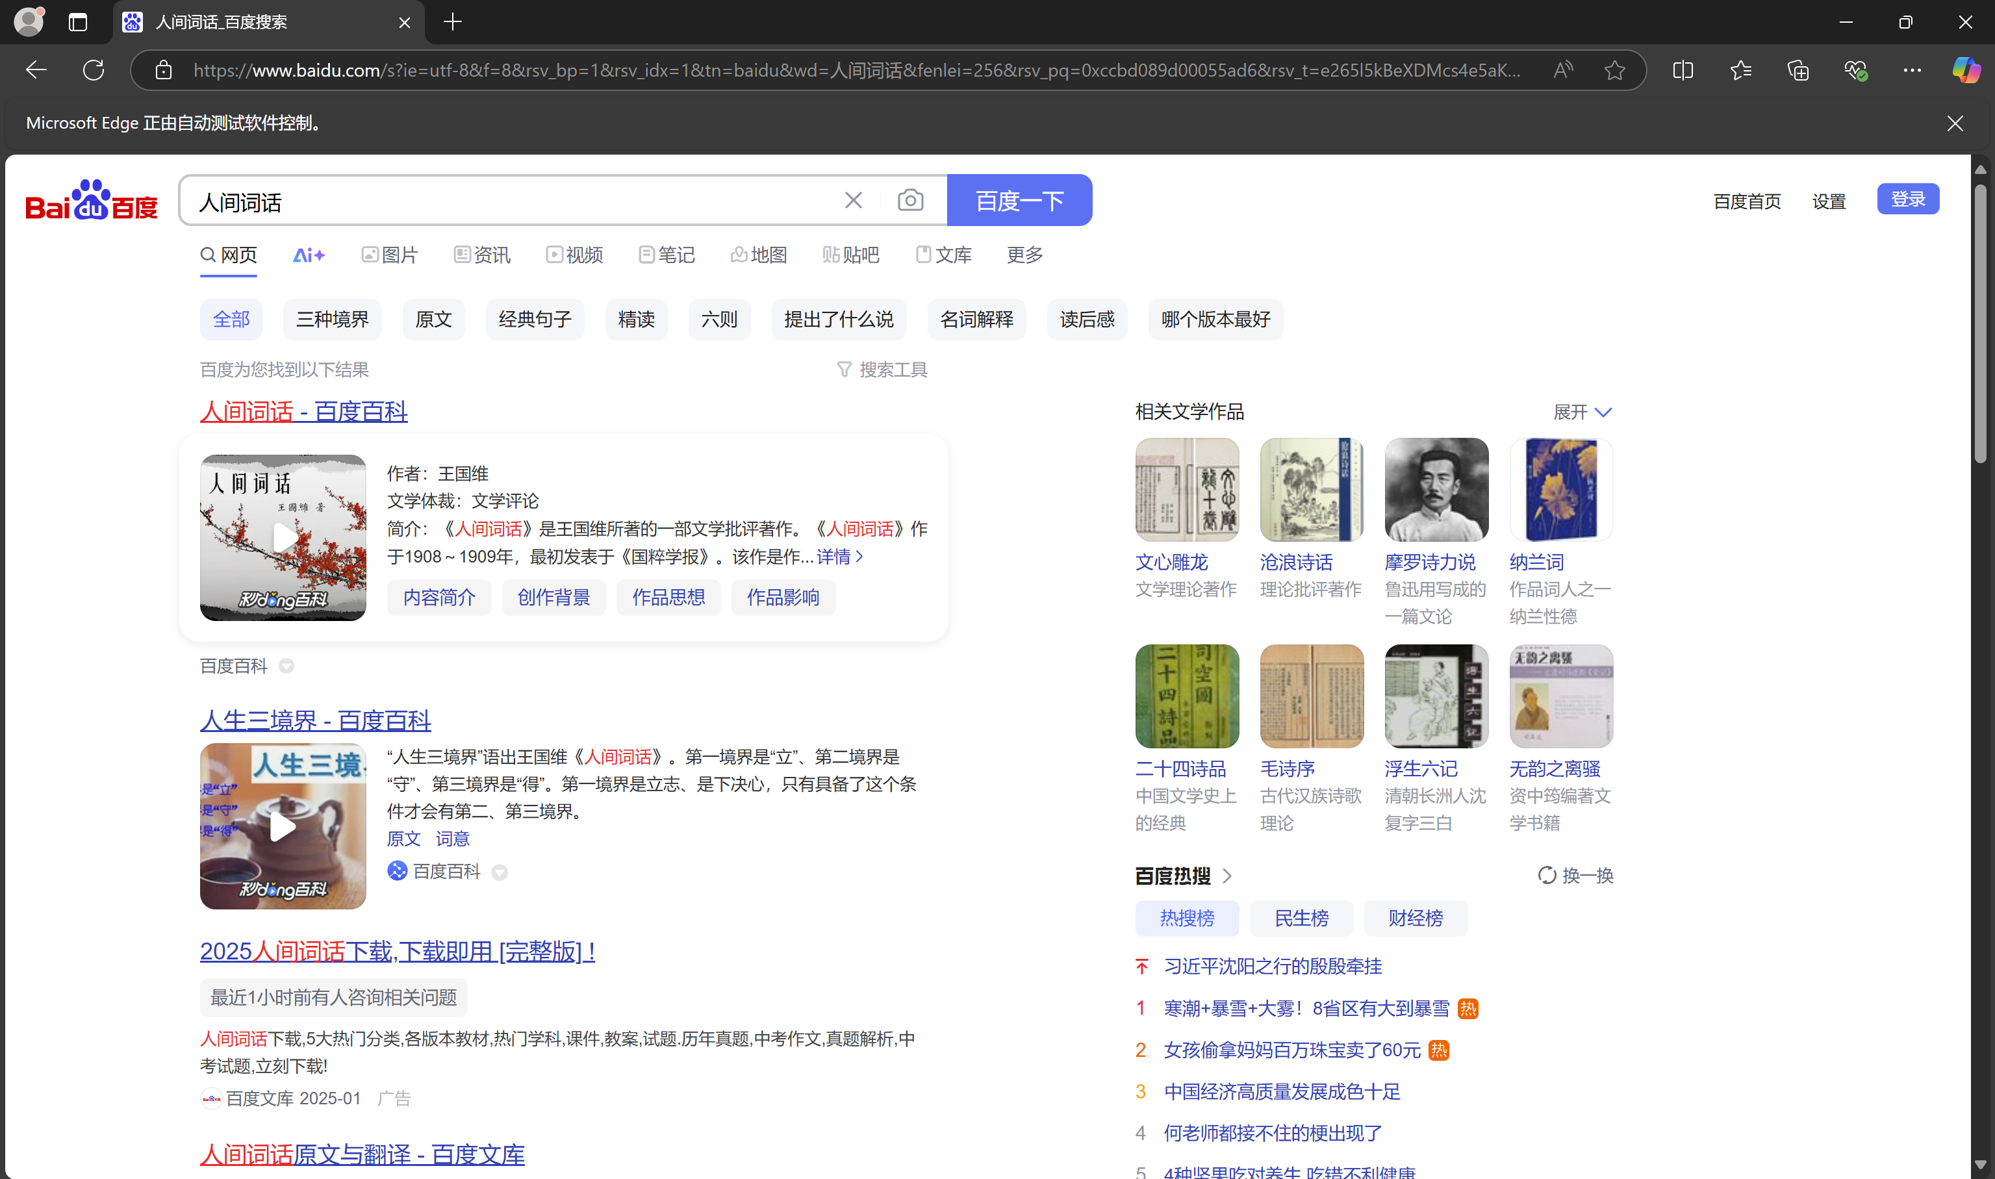
Task: Expand dropdown beside 人生三境界 source 百度百科
Action: [x=500, y=872]
